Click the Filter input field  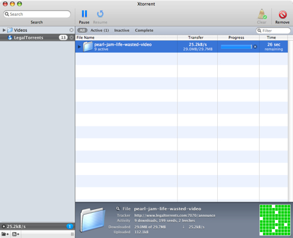click(273, 31)
